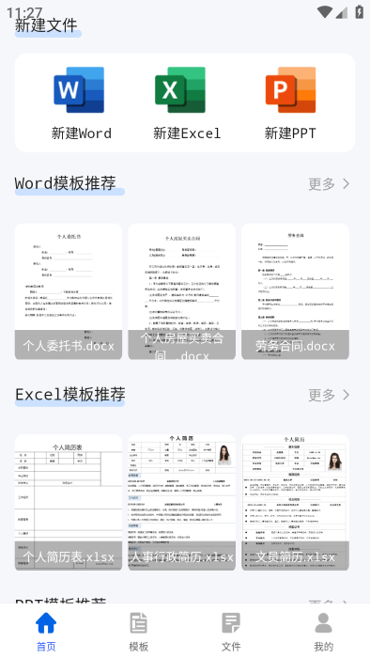Open the 个人简历表.xlsx template thumbnail

[x=69, y=502]
